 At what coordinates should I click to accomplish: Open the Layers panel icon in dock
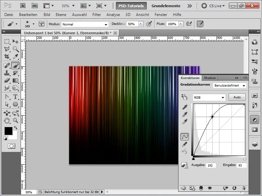click(255, 144)
